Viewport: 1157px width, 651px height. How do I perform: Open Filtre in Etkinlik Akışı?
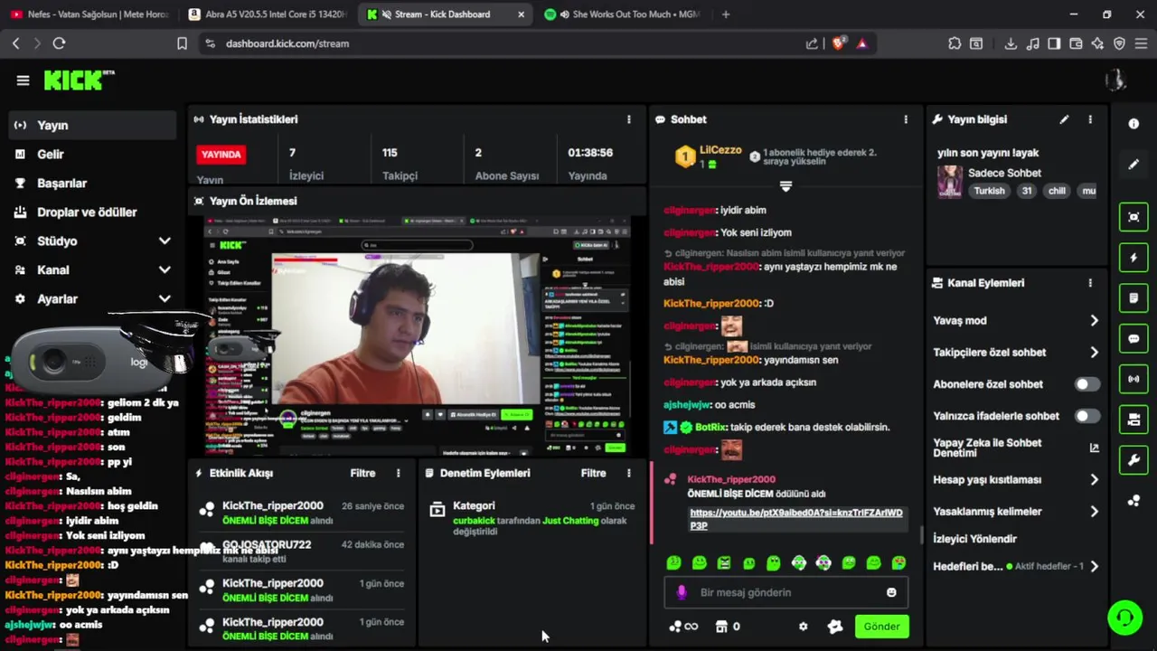[362, 473]
